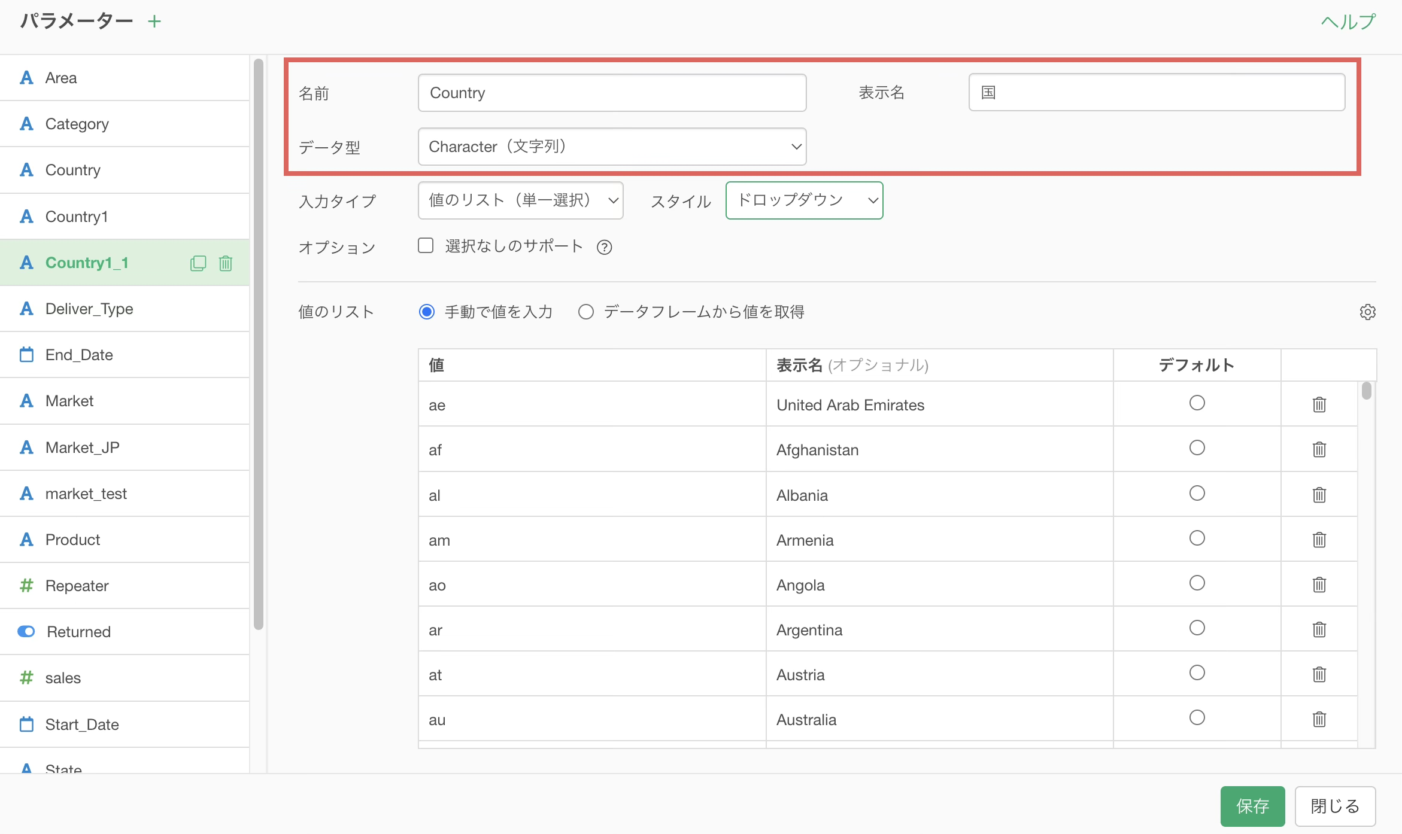The width and height of the screenshot is (1402, 834).
Task: Set Afghanistan as default value
Action: click(x=1197, y=448)
